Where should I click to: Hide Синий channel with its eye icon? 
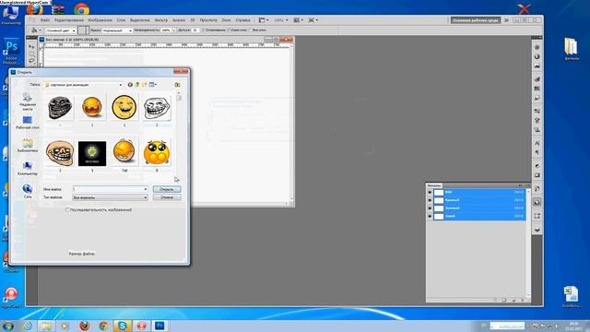point(430,216)
